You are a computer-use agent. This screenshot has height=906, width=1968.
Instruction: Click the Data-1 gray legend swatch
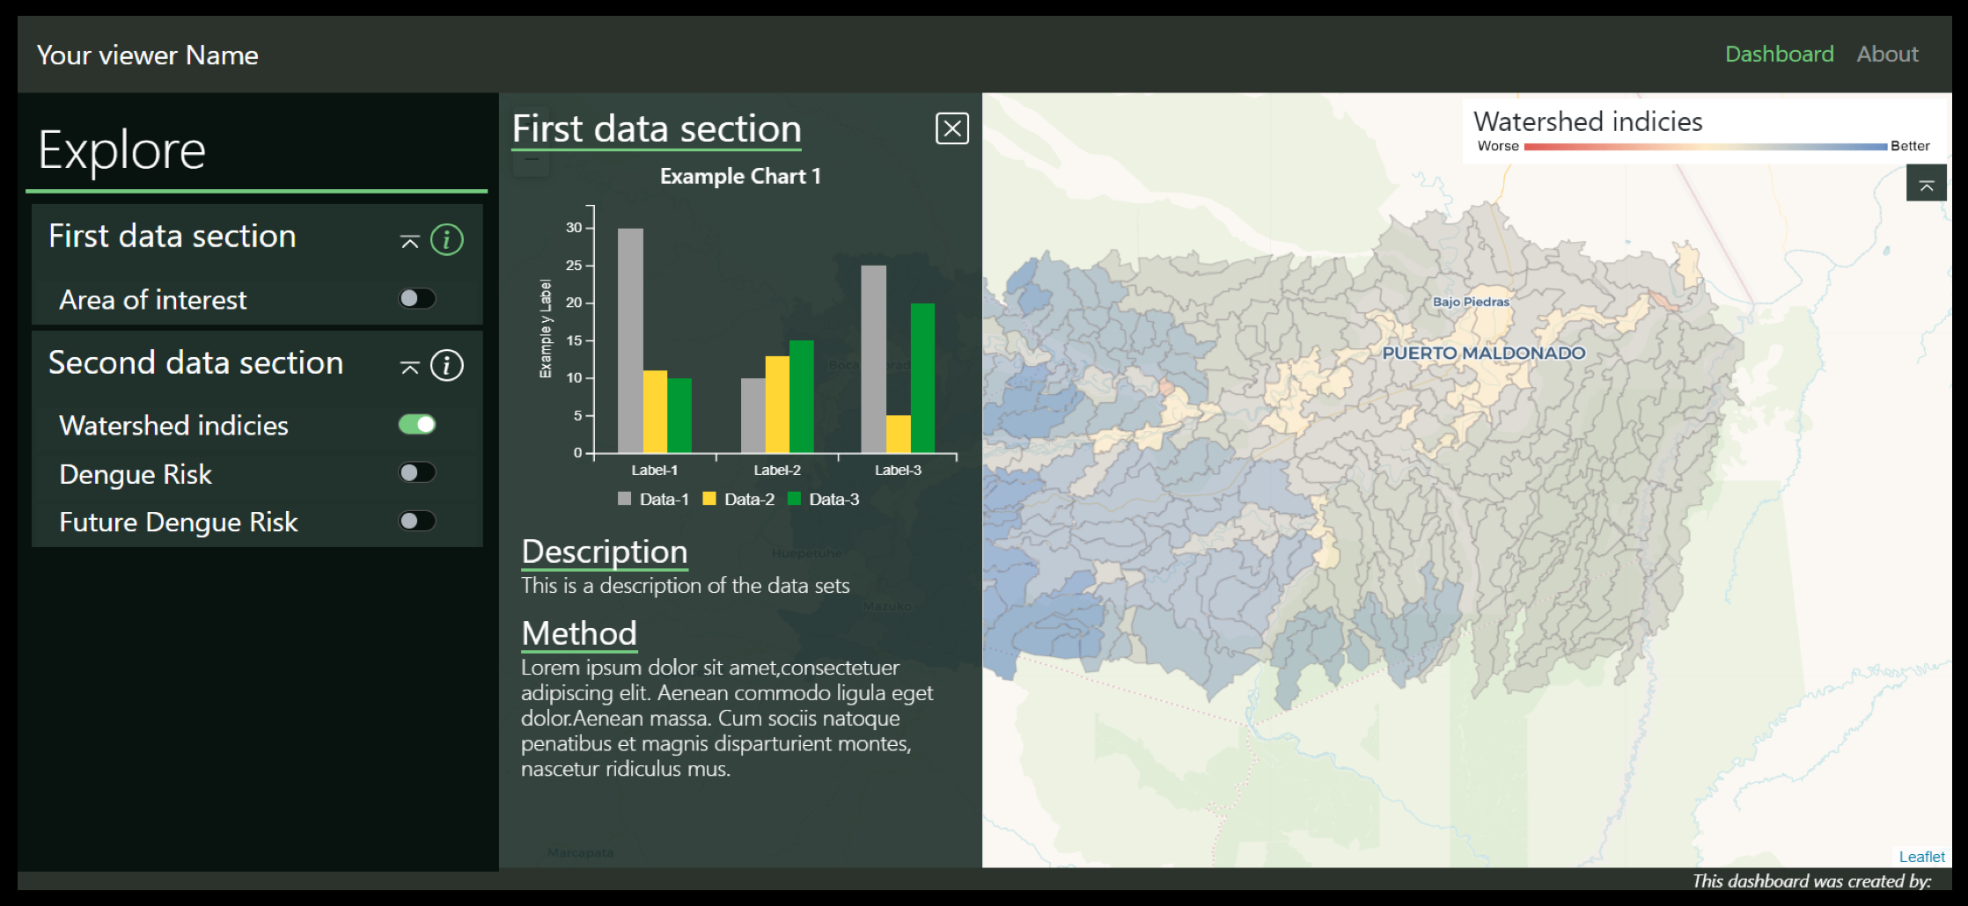pyautogui.click(x=625, y=499)
